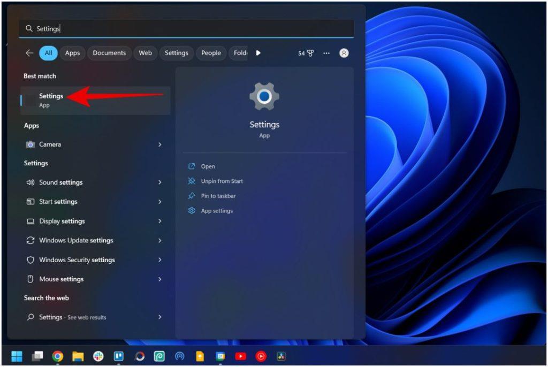Expand the web results chevron
Screen dimensions: 548x367
click(159, 317)
